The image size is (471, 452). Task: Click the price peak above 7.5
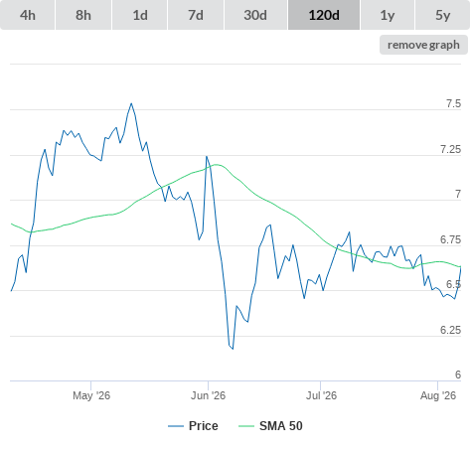pyautogui.click(x=131, y=103)
